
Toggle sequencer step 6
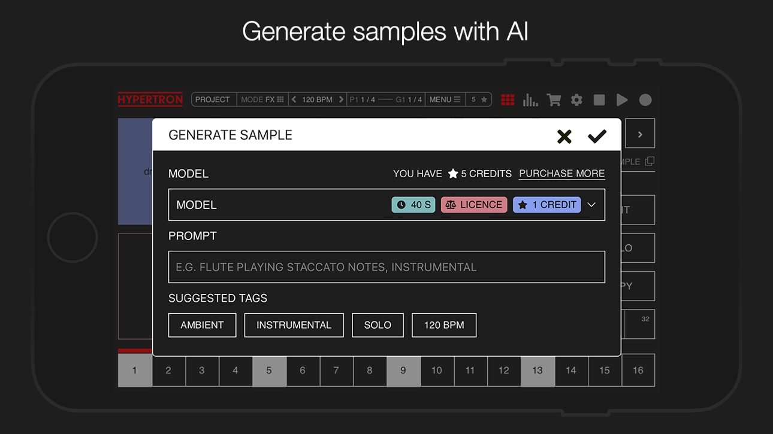[303, 371]
